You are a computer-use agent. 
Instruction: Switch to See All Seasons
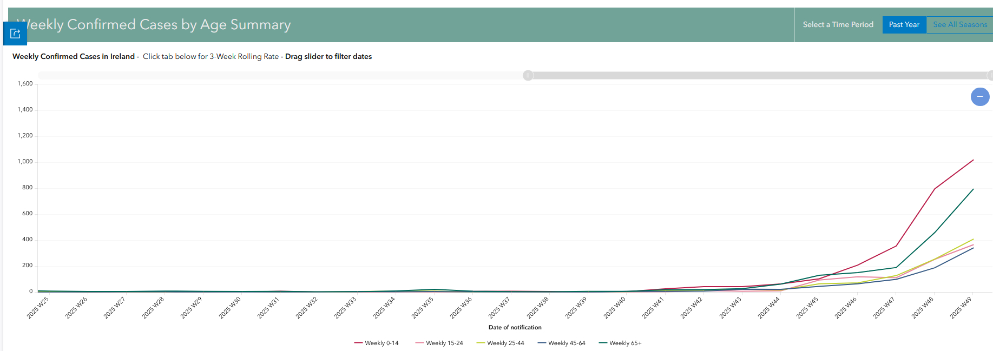coord(959,25)
